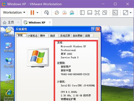The image size is (134, 101).
Task: Click the stretch guest display icon
Action: coord(125,13)
